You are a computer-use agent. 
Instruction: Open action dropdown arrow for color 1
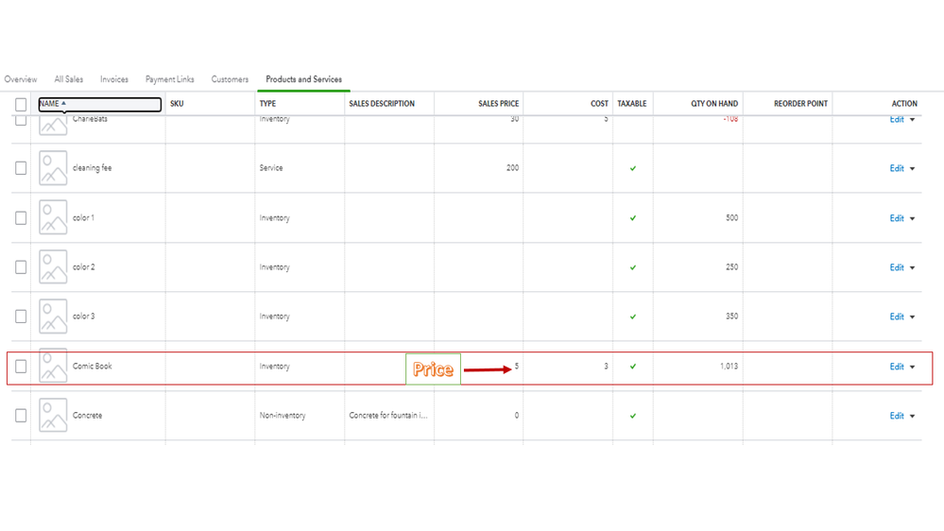click(x=912, y=218)
